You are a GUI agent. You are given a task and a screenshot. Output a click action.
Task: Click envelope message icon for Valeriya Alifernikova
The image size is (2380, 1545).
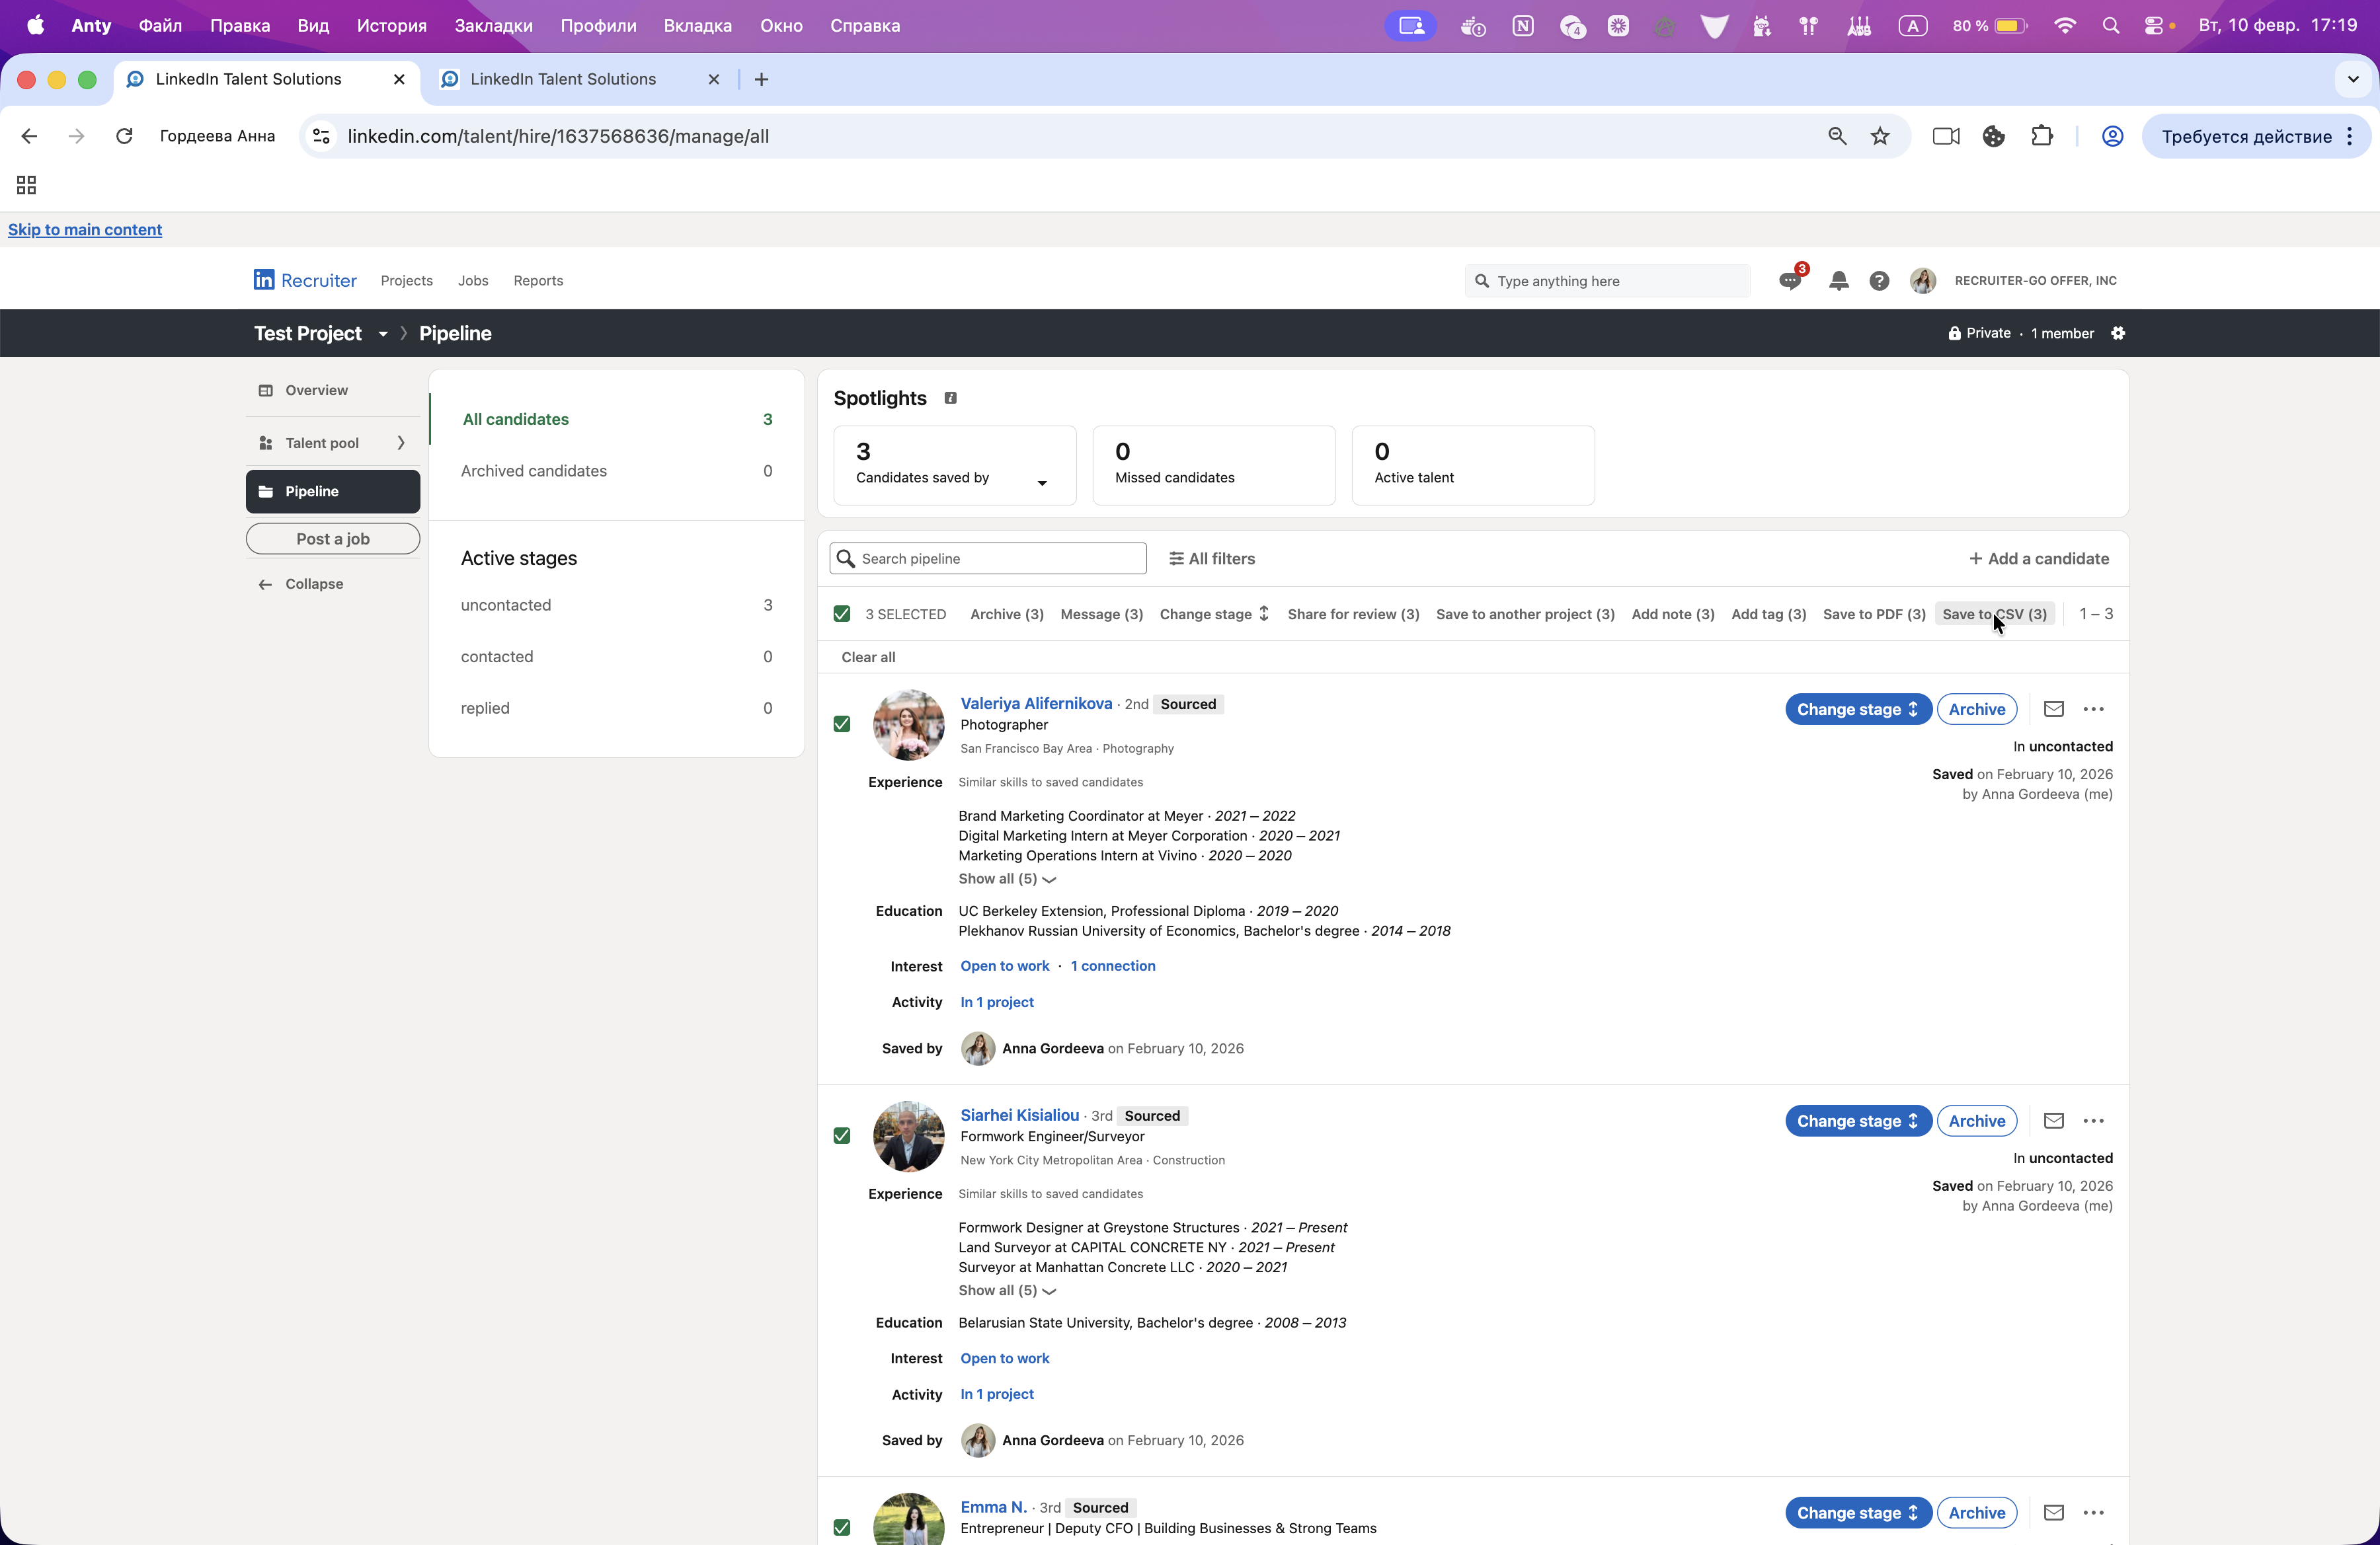coord(2053,710)
